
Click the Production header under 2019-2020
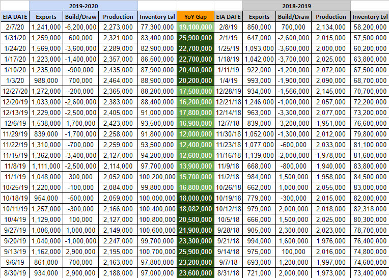click(118, 17)
